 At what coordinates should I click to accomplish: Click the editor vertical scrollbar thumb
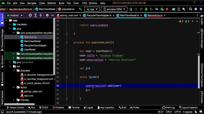point(199,72)
